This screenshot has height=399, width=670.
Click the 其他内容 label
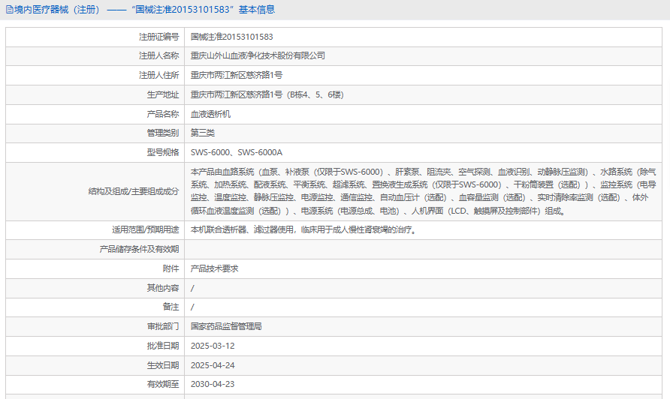(163, 288)
